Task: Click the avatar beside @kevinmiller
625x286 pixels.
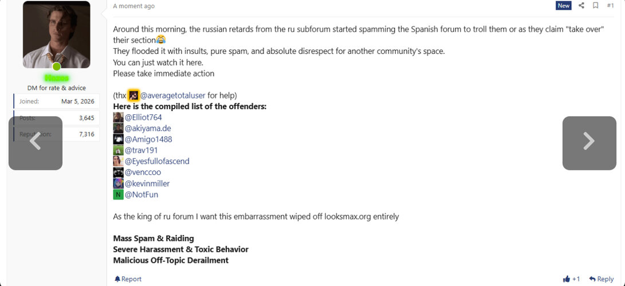Action: [x=119, y=184]
